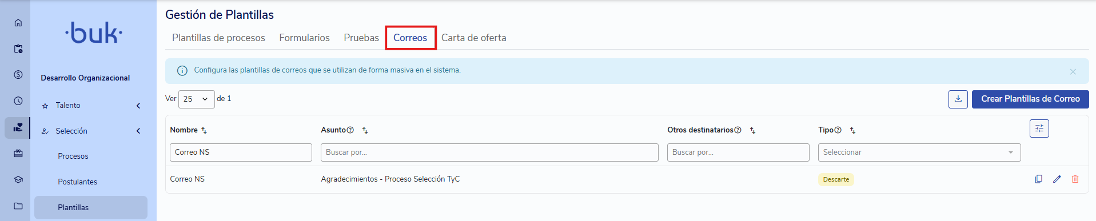The width and height of the screenshot is (1096, 221).
Task: Open the clipboard settings sidebar icon
Action: coord(18,49)
